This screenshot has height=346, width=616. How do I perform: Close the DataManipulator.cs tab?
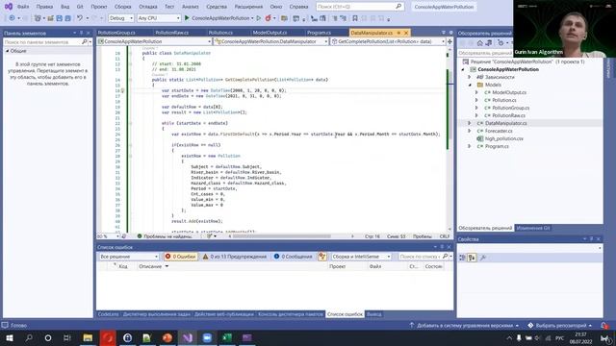(406, 33)
